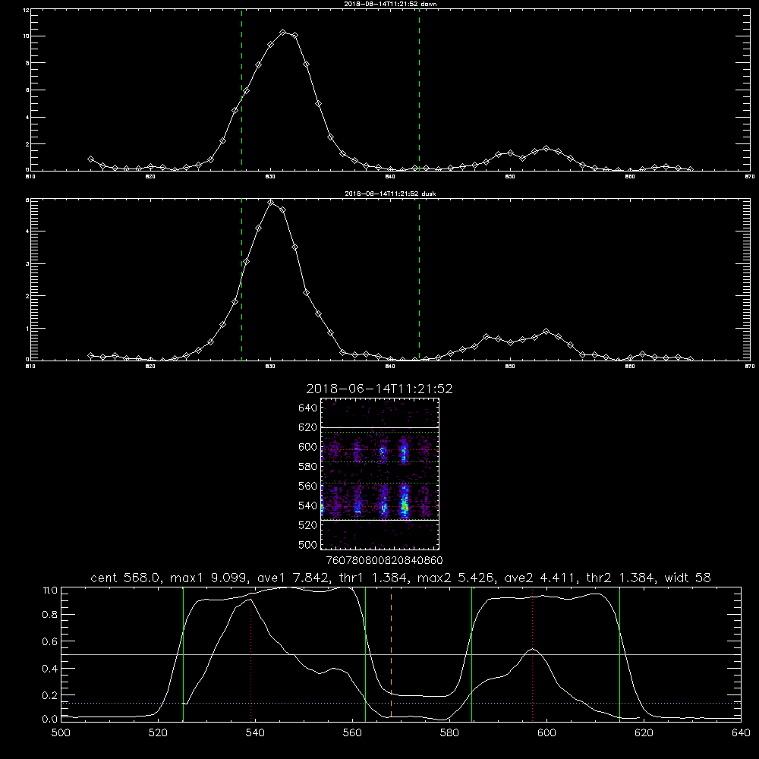Click the green solid line near 563 in bottom plot

pyautogui.click(x=366, y=653)
